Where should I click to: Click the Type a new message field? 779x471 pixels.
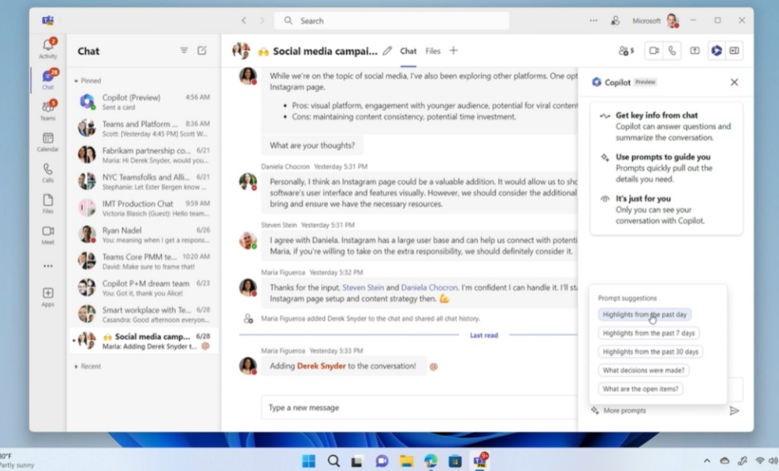click(420, 407)
